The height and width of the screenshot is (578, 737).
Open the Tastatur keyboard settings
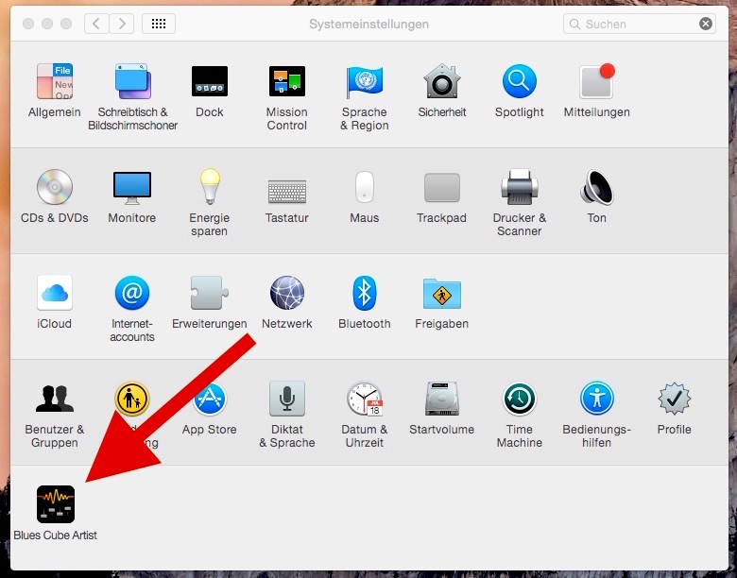[286, 192]
